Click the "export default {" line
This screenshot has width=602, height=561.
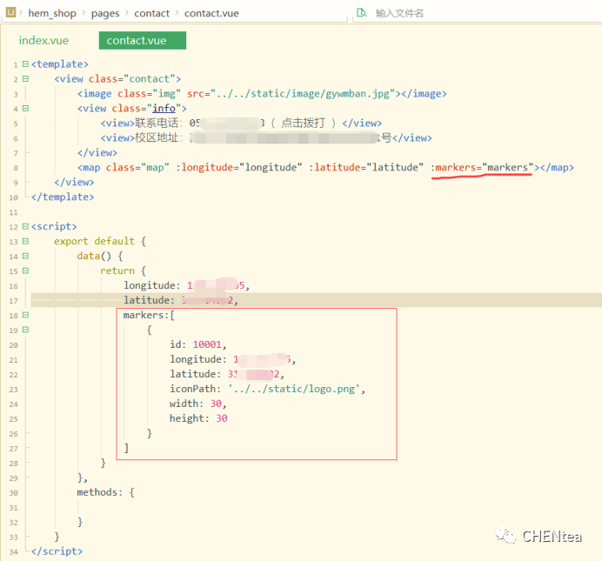coord(100,242)
